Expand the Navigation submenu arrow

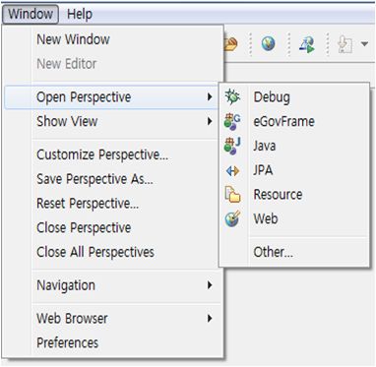210,285
